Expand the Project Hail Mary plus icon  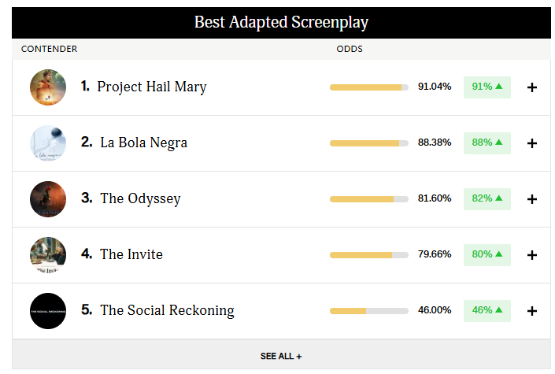(531, 87)
